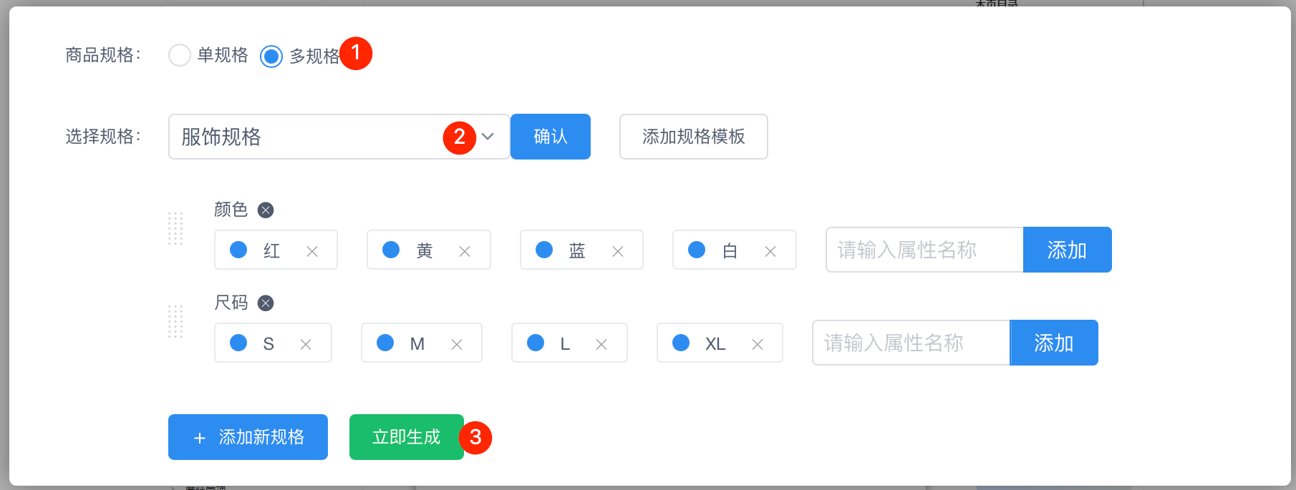Delete the 蓝 color tag
The image size is (1296, 490).
[618, 251]
